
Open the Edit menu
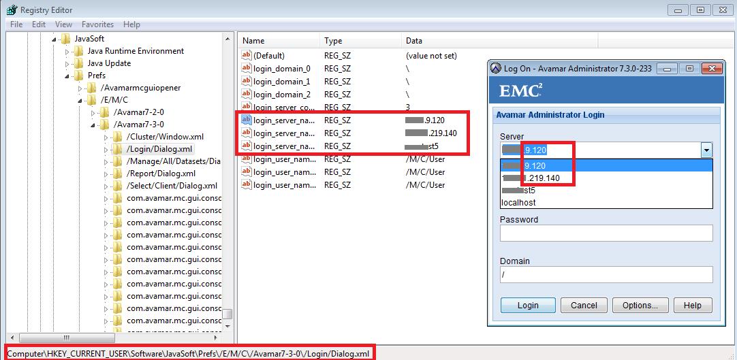(39, 24)
